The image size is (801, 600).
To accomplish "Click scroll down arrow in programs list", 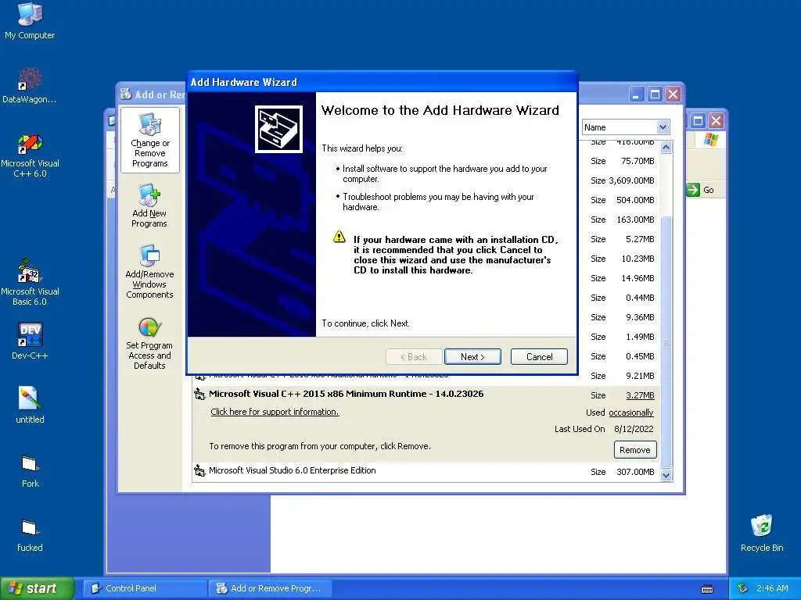I will [666, 475].
